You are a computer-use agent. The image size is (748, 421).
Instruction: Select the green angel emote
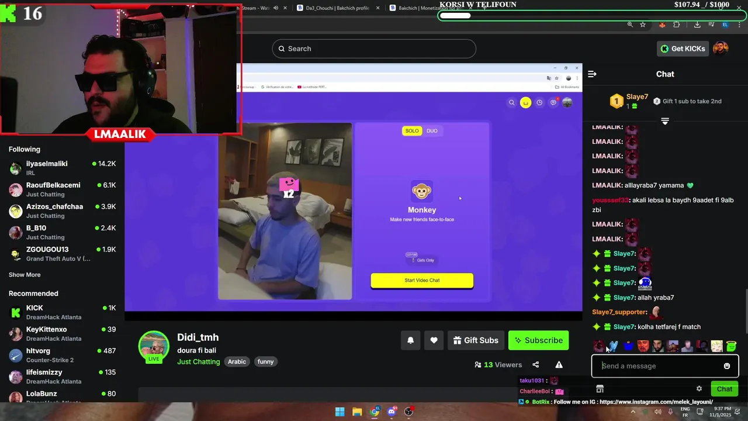(x=731, y=347)
